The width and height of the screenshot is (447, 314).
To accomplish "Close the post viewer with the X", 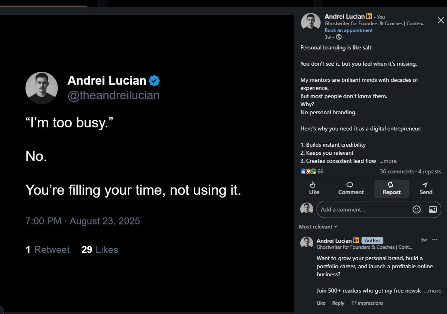I will (x=441, y=20).
